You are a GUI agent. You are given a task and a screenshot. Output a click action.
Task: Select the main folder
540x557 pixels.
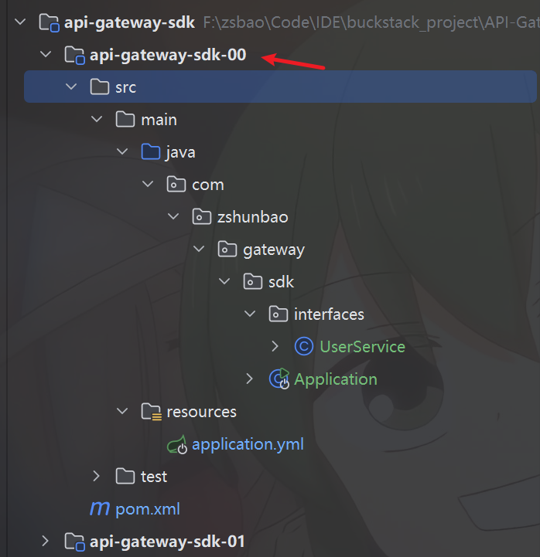159,120
